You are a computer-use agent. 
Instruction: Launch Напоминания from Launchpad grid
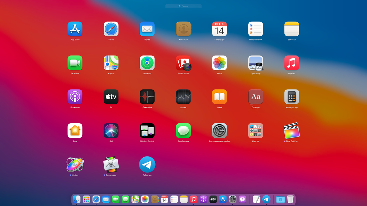pyautogui.click(x=255, y=29)
